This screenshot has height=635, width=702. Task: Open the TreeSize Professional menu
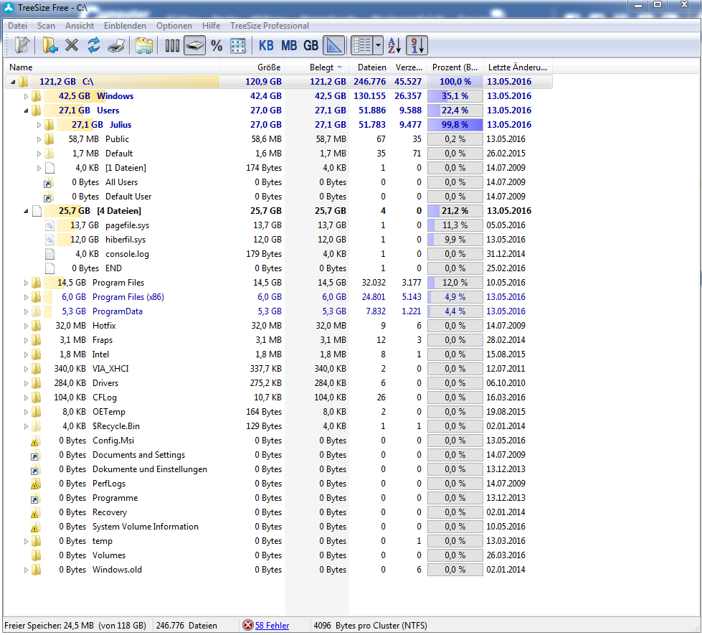(270, 26)
